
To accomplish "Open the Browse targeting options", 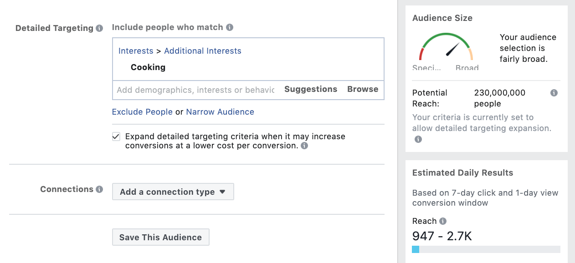I will (x=363, y=89).
